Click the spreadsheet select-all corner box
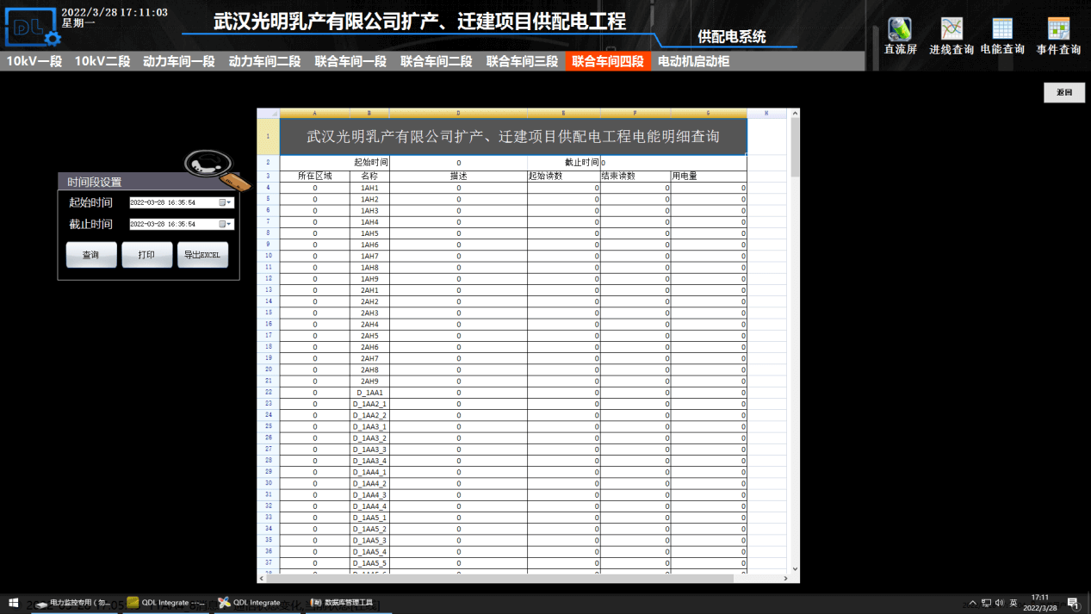 pyautogui.click(x=268, y=113)
